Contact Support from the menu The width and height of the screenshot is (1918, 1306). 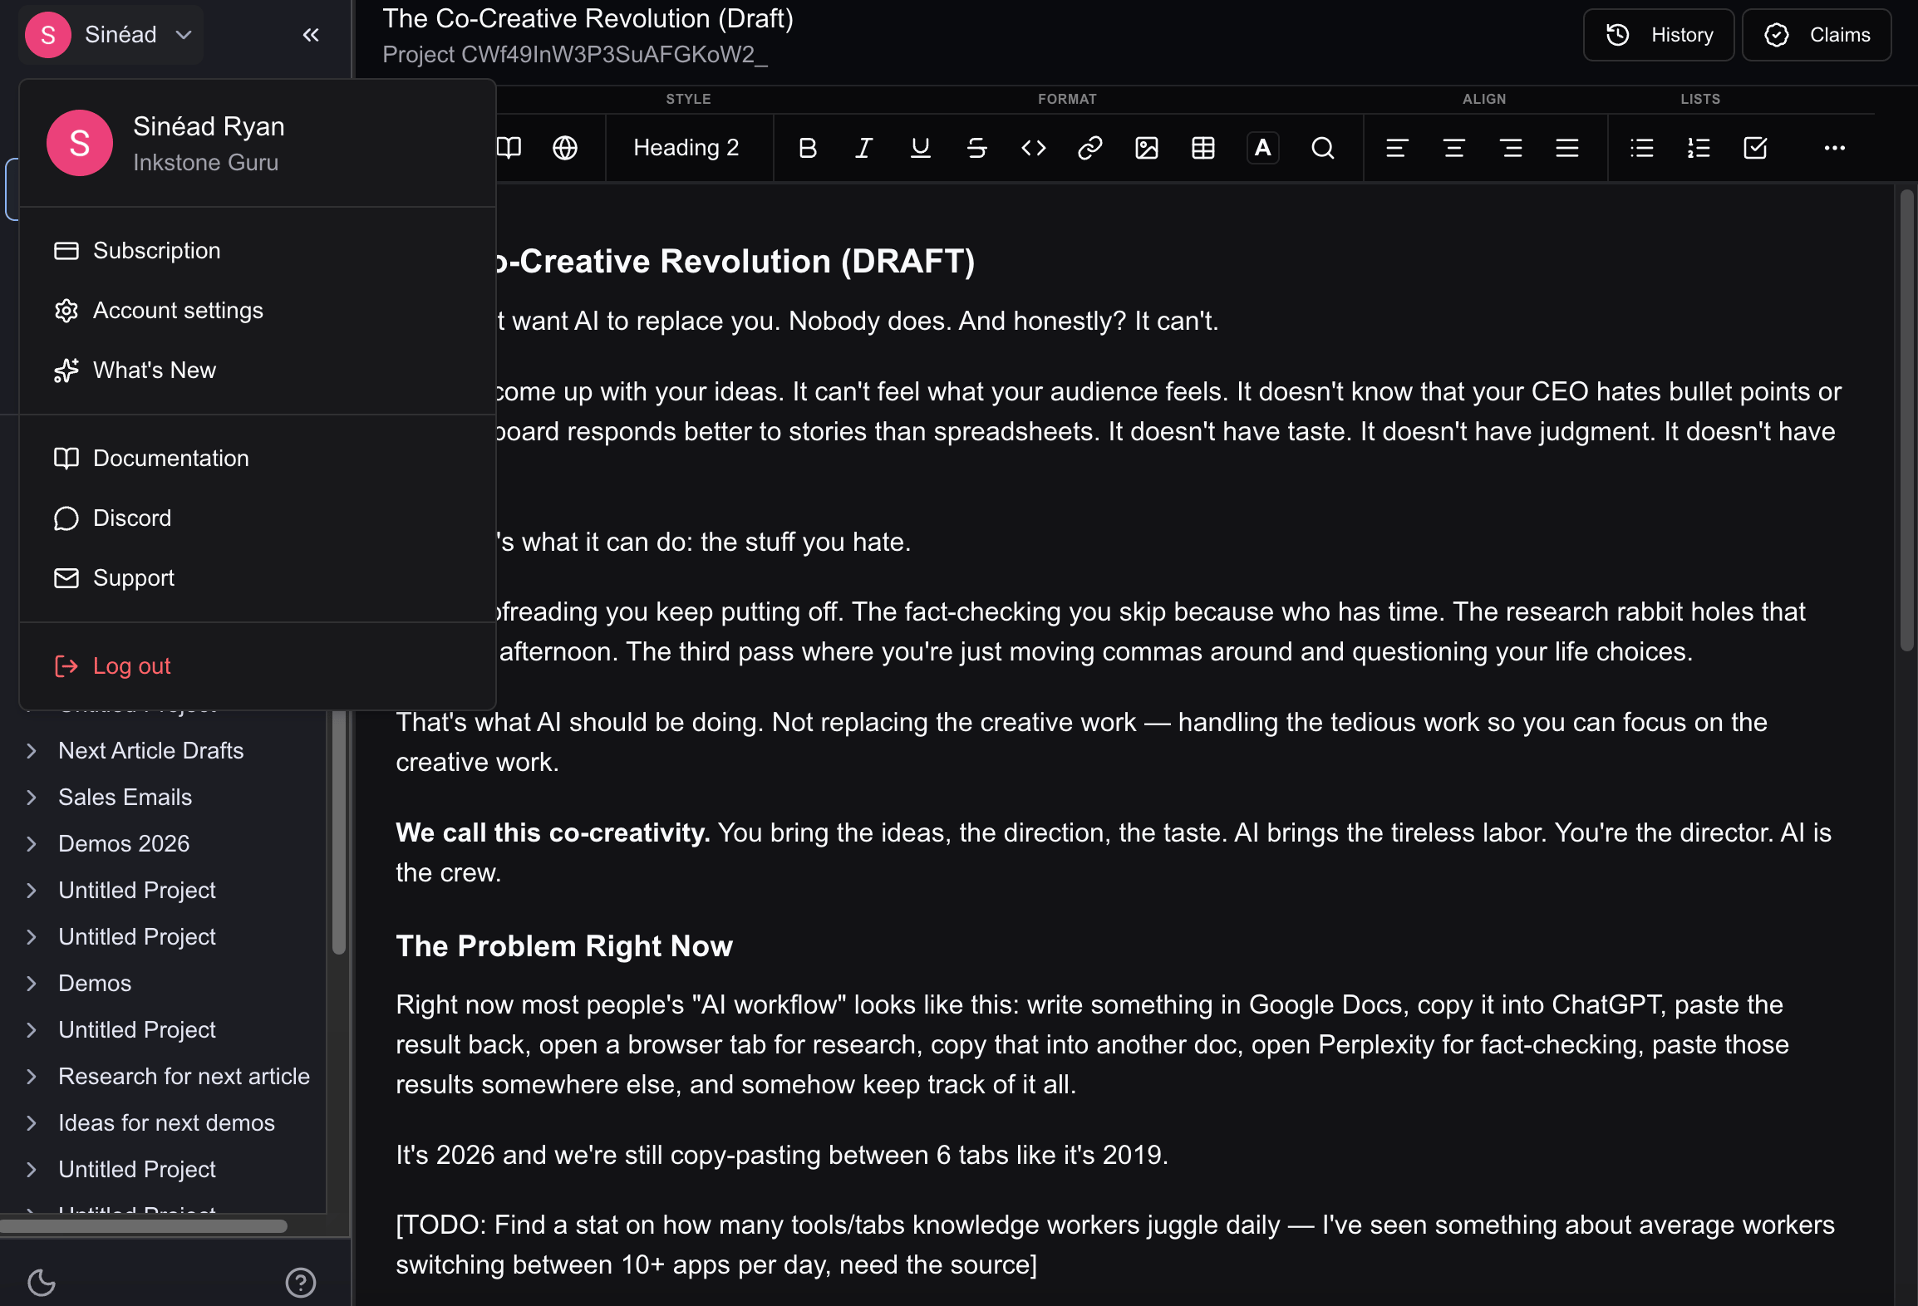(258, 578)
